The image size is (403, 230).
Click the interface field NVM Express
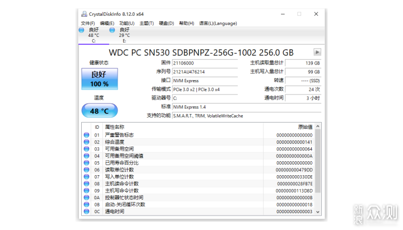tap(205, 81)
